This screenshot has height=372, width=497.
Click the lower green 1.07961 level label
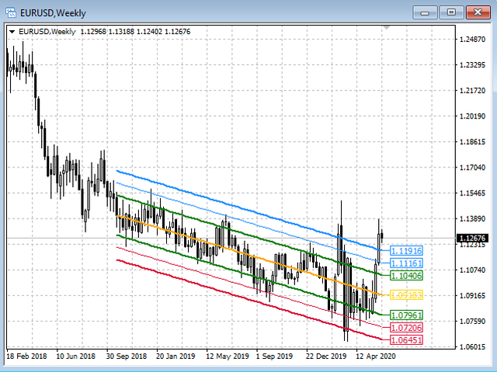pos(406,315)
